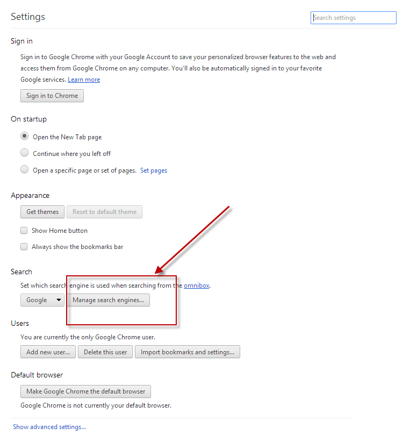Image resolution: width=403 pixels, height=435 pixels.
Task: Enable the Show Home button checkbox
Action: point(24,231)
